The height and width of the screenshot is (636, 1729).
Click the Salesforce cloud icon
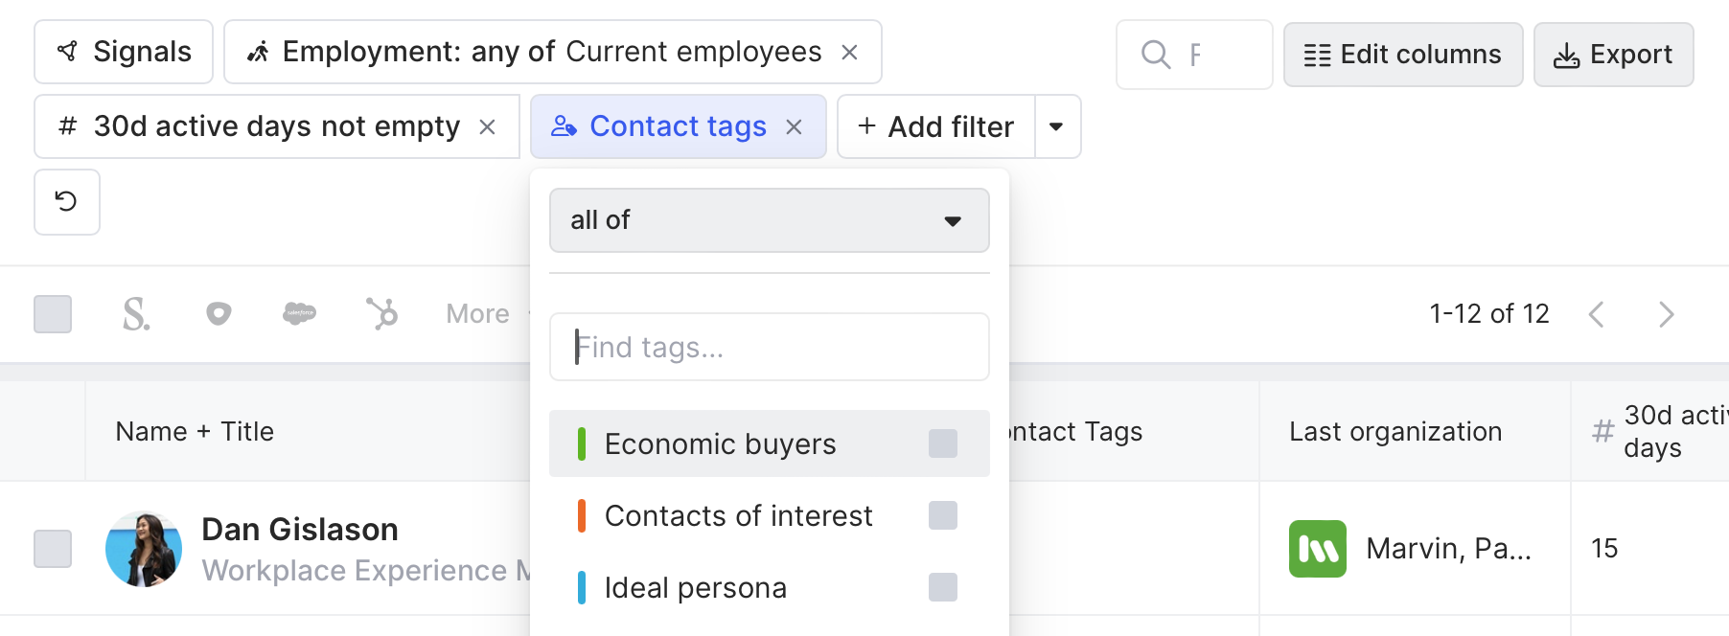coord(299,314)
